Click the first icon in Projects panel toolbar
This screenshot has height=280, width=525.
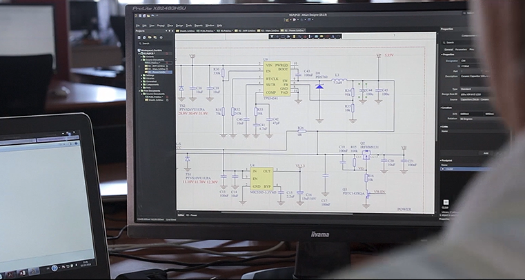138,39
